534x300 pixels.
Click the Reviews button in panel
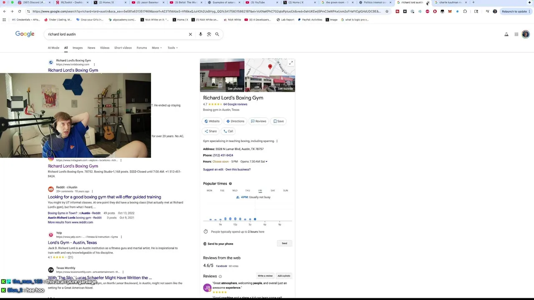(259, 121)
